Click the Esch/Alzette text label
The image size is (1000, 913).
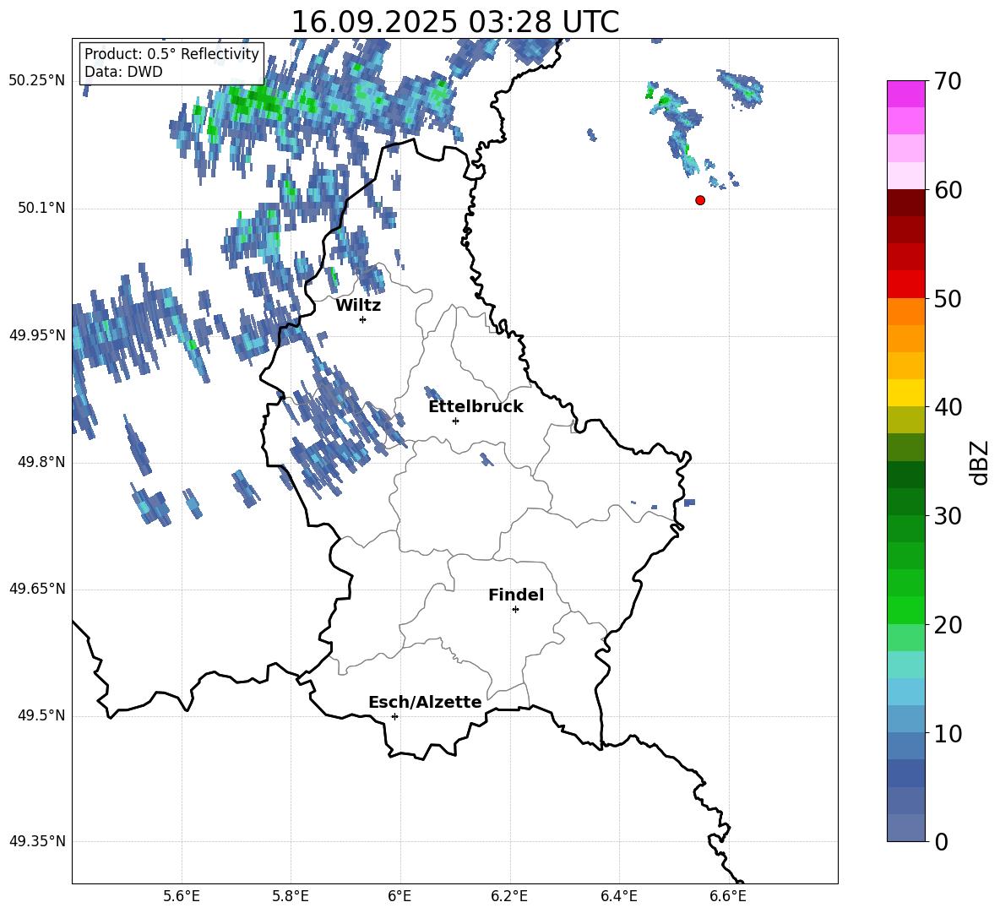coord(425,703)
